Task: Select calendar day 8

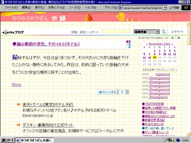Action: pyautogui.click(x=155, y=54)
